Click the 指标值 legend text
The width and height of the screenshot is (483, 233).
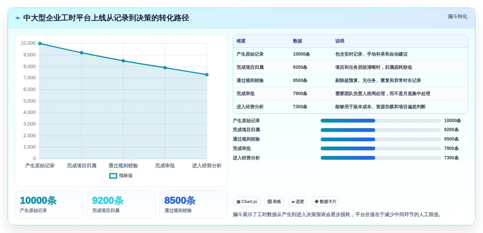(x=126, y=176)
